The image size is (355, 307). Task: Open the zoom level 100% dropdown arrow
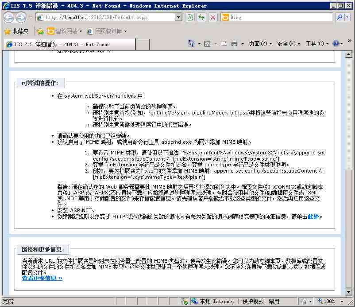[342, 302]
